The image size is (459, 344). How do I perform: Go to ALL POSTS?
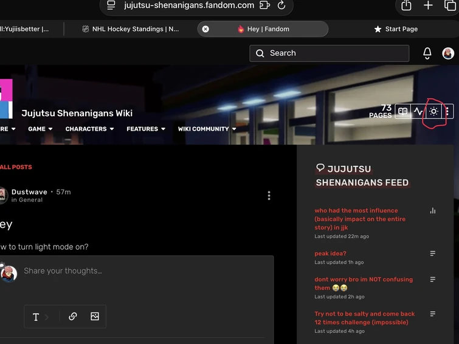pyautogui.click(x=16, y=167)
